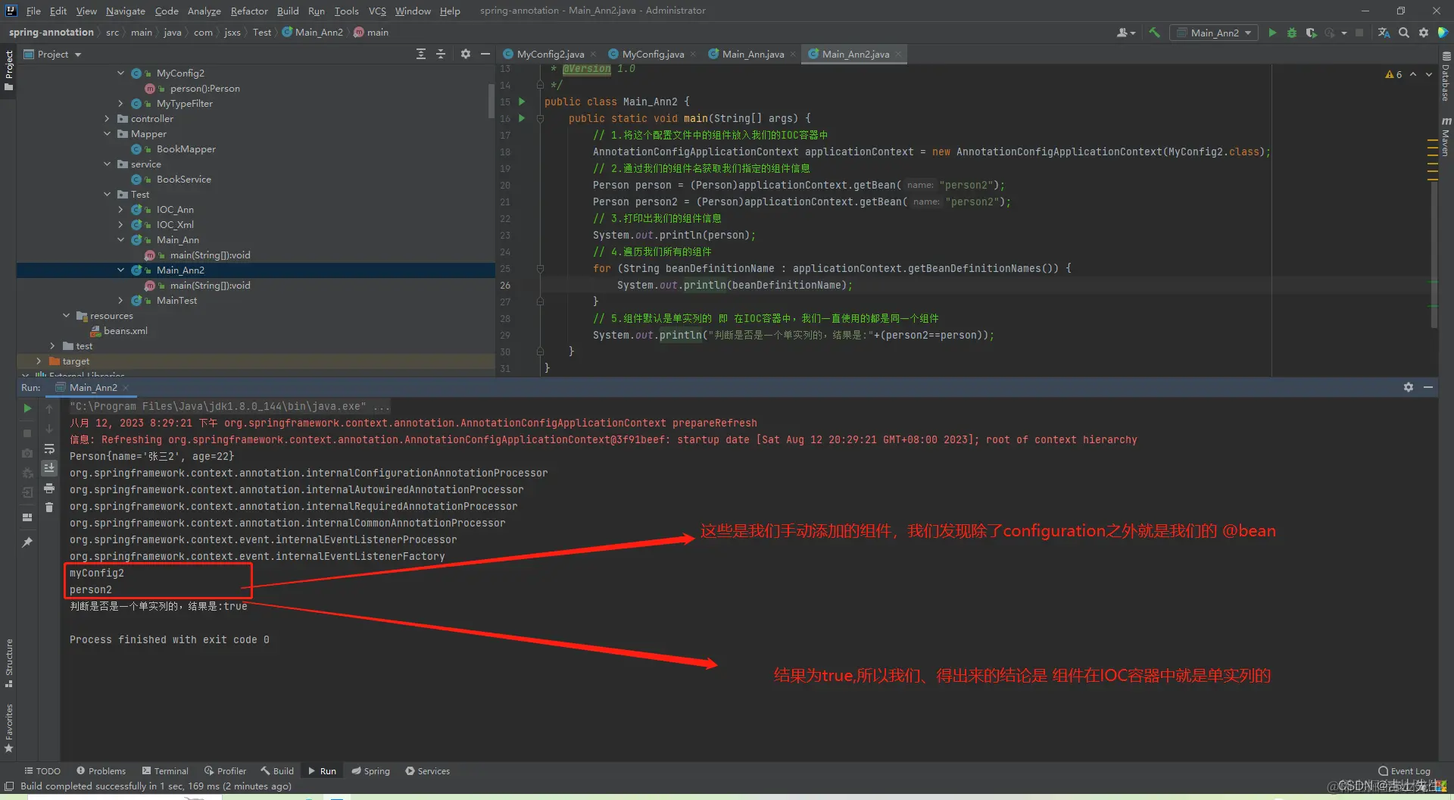Toggle the pin tab button in Run panel
This screenshot has height=800, width=1454.
pos(27,542)
